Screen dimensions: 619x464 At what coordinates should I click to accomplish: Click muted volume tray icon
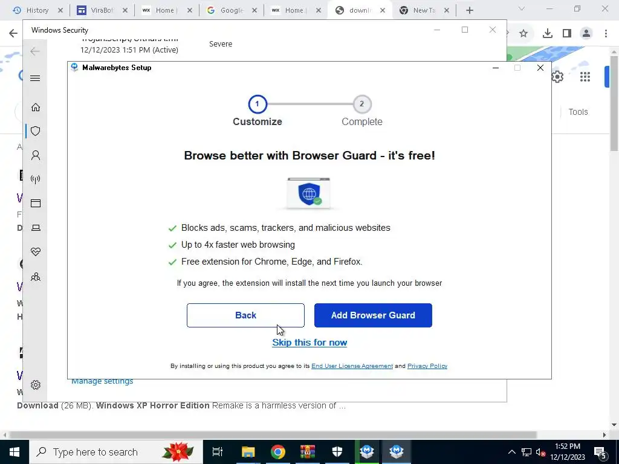[541, 452]
